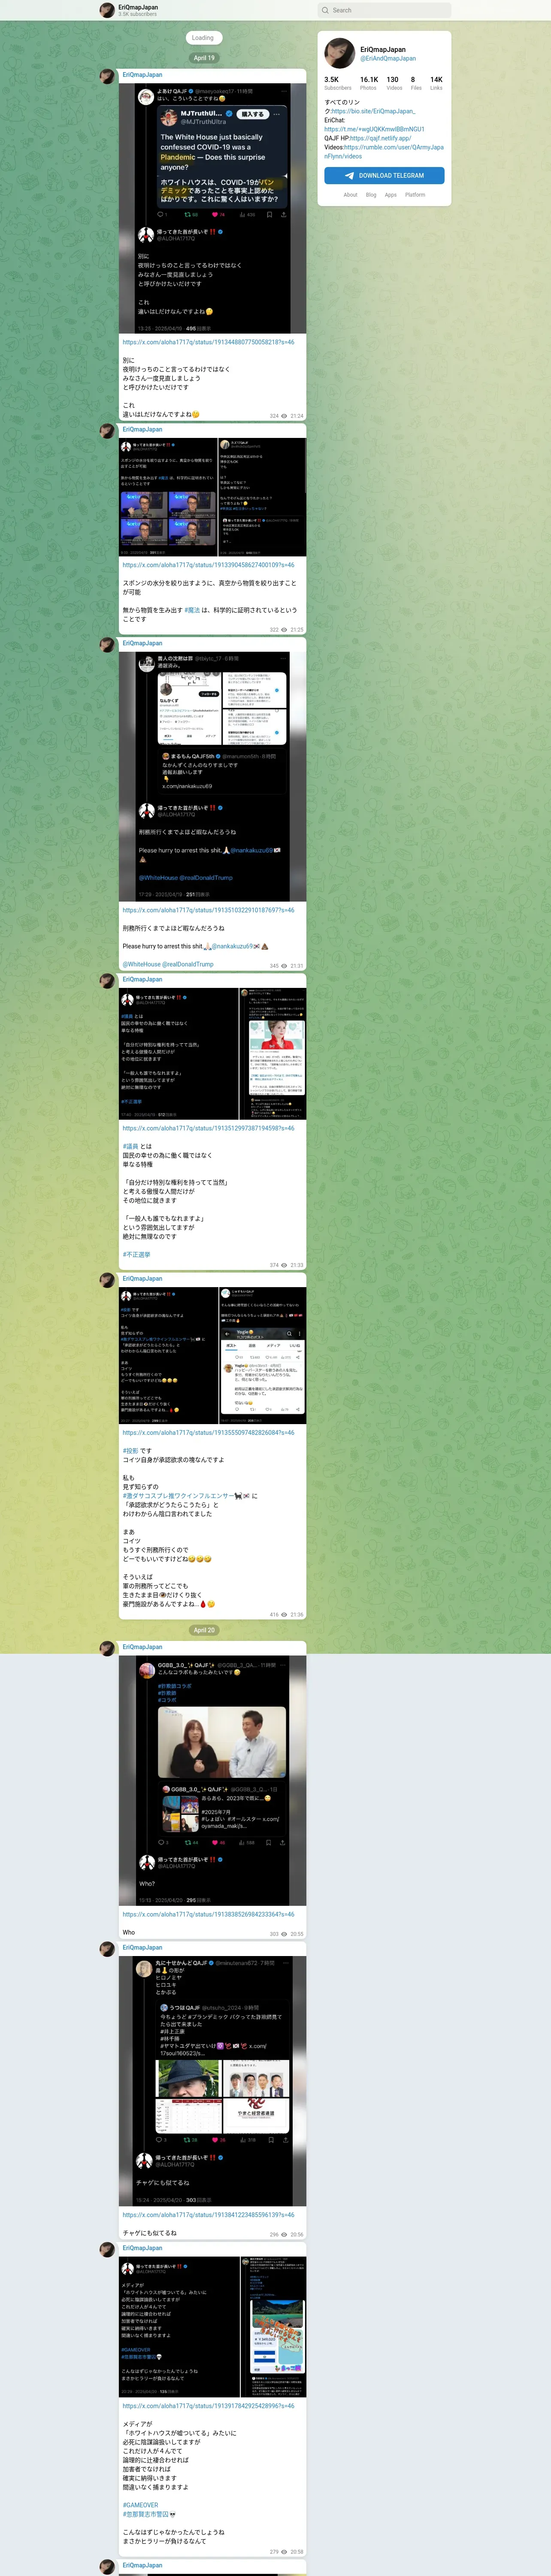Open the rumble.com videos link
Screen dimensions: 551x2576
[384, 151]
